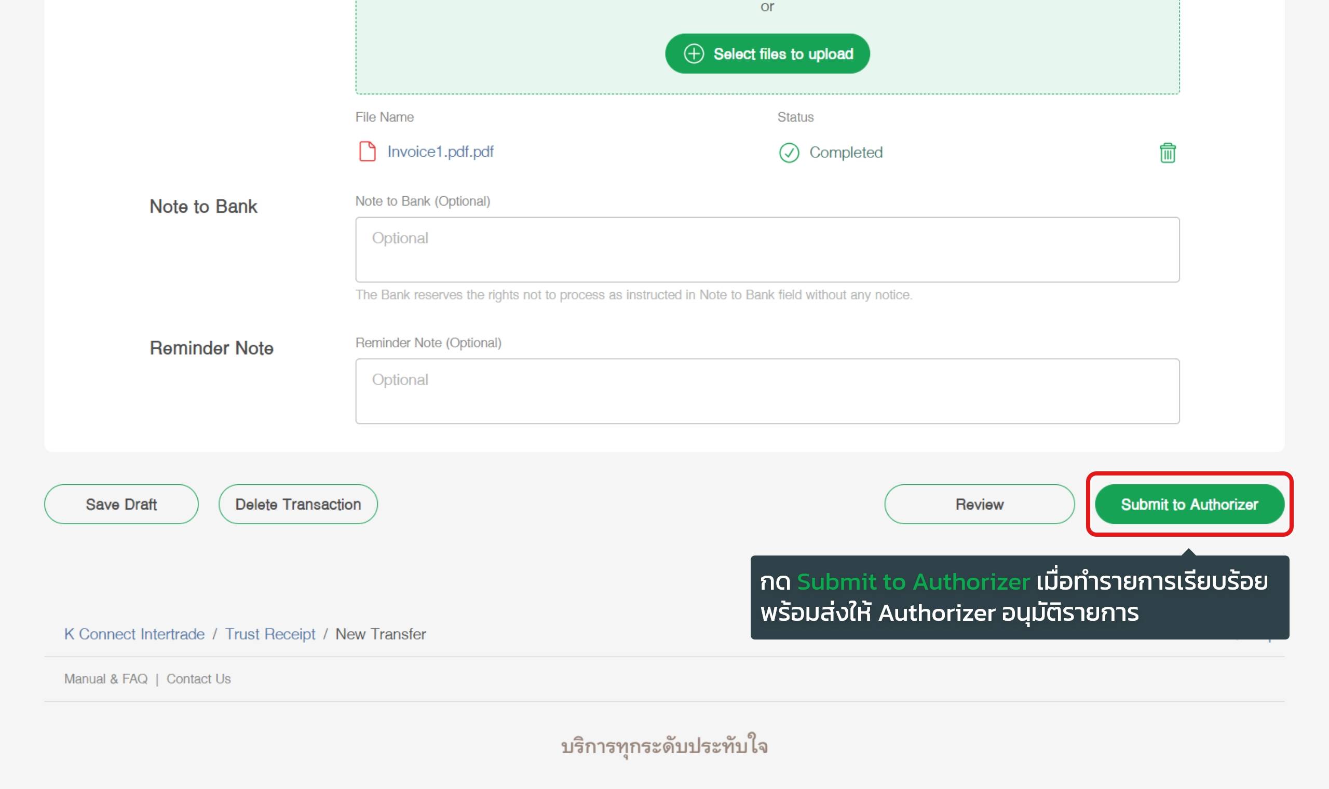
Task: Click New Transfer breadcrumb item
Action: coord(381,634)
